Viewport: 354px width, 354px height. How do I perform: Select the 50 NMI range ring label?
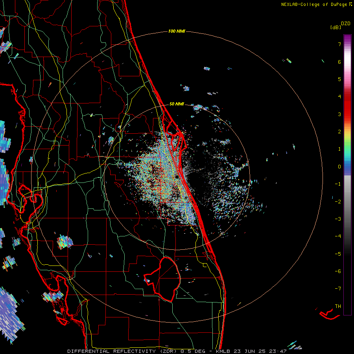[177, 104]
